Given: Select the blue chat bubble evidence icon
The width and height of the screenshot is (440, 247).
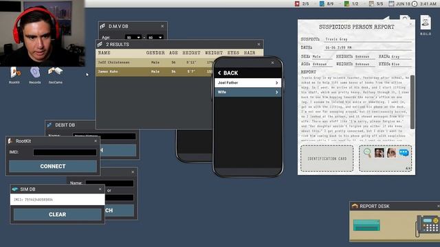Looking at the screenshot, I should coord(404,153).
